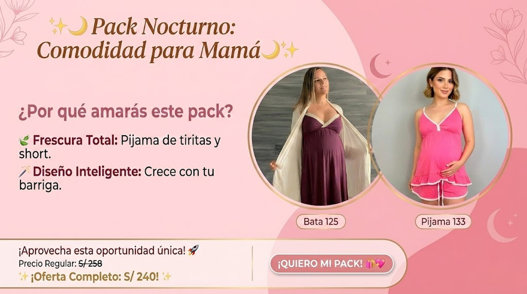This screenshot has width=527, height=294.
Task: Select the Pijama 133 label
Action: coord(443,222)
